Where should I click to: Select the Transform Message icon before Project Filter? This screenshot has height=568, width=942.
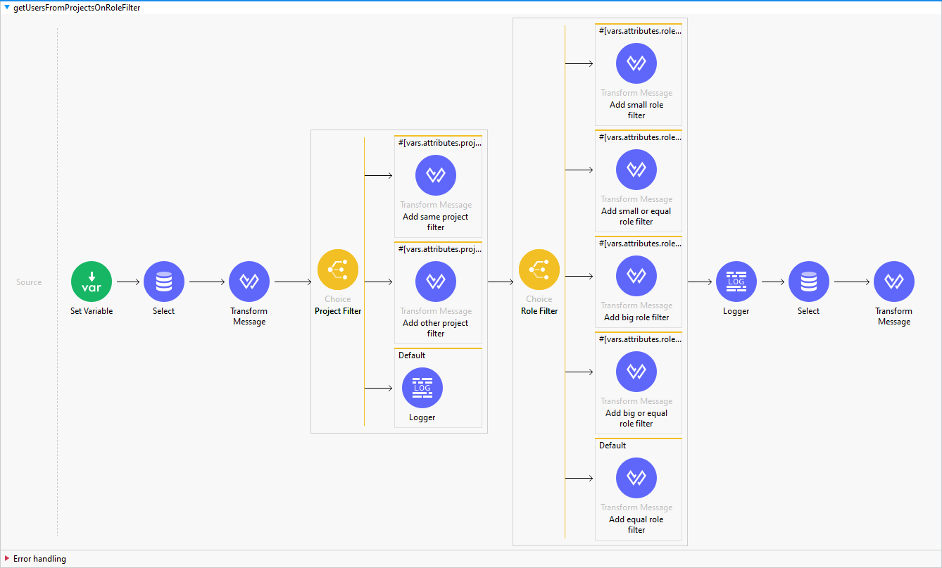249,282
